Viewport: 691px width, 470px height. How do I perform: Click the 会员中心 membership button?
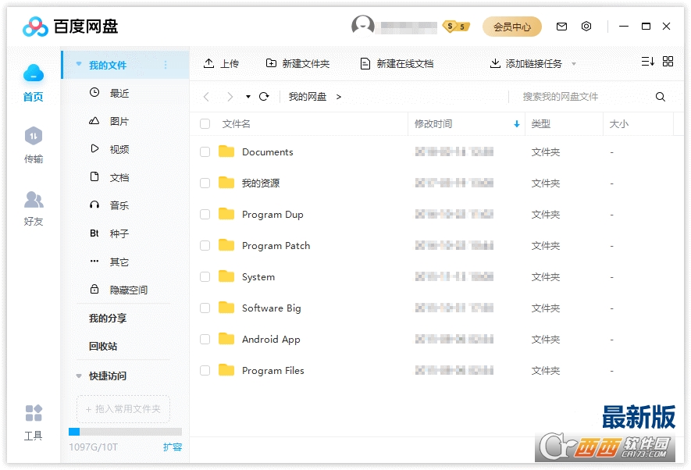[x=512, y=26]
